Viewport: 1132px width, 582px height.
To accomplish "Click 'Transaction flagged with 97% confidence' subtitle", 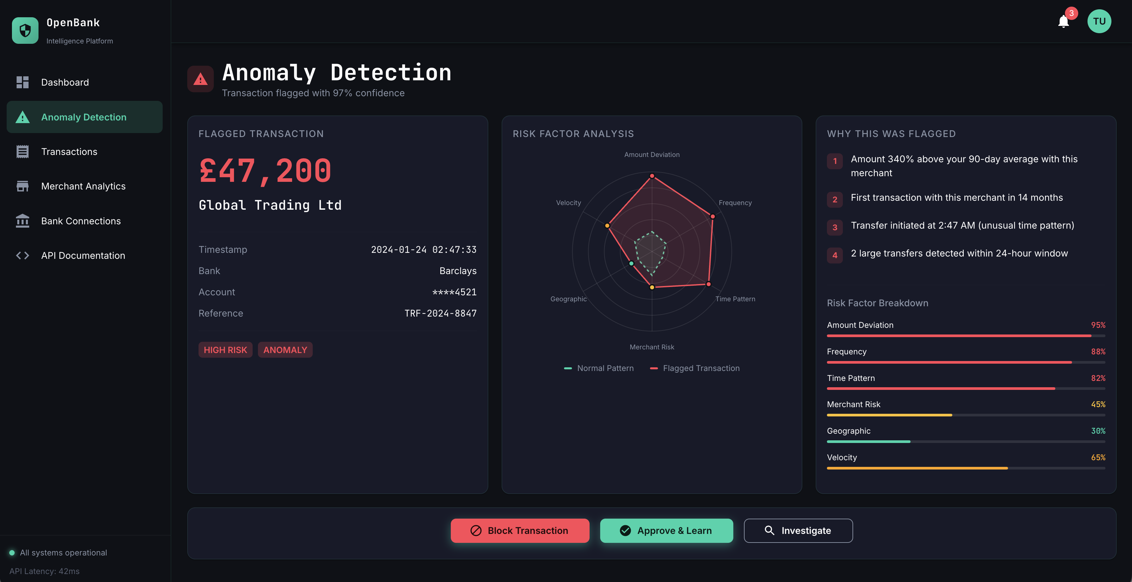I will point(313,93).
